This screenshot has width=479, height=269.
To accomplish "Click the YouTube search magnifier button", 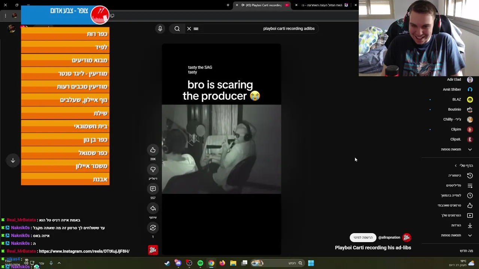I will coord(177,28).
